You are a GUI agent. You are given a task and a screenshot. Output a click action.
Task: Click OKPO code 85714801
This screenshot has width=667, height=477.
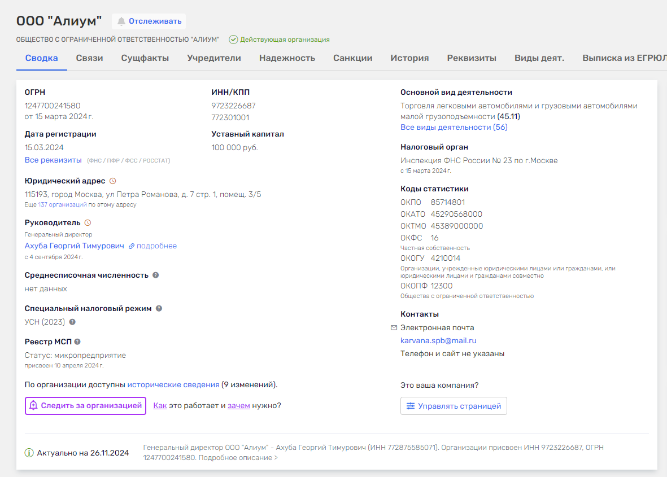click(x=447, y=202)
